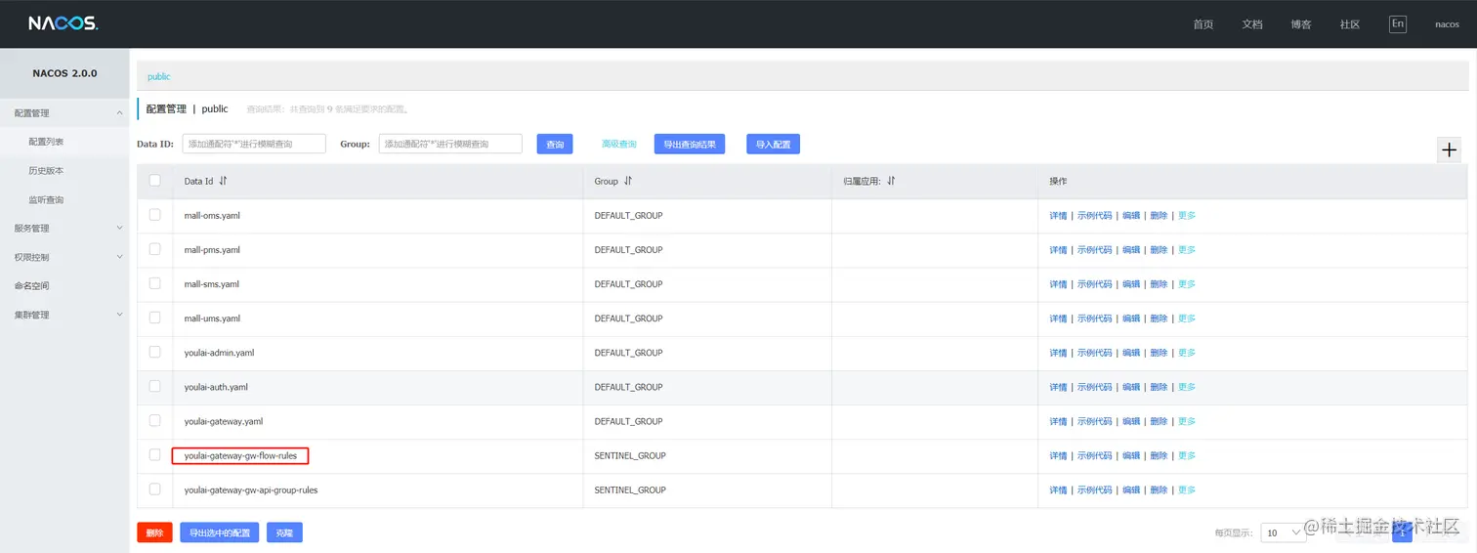Click 示例代码 for mall-sms.yaml
The height and width of the screenshot is (553, 1477).
pos(1094,284)
